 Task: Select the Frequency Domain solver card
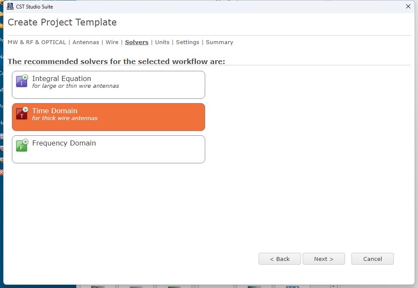[x=109, y=149]
